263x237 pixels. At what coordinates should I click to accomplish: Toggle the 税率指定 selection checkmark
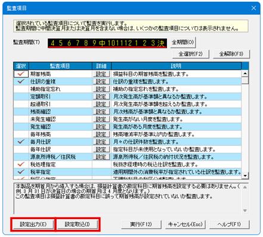click(x=21, y=172)
